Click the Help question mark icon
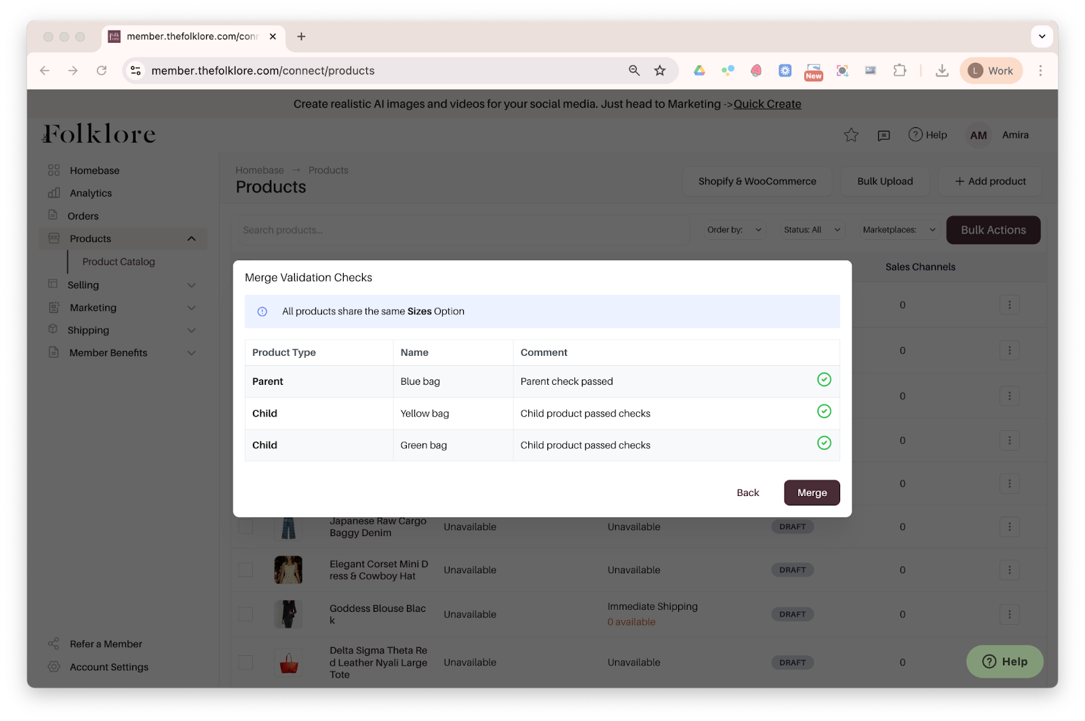This screenshot has width=1085, height=721. (x=915, y=135)
